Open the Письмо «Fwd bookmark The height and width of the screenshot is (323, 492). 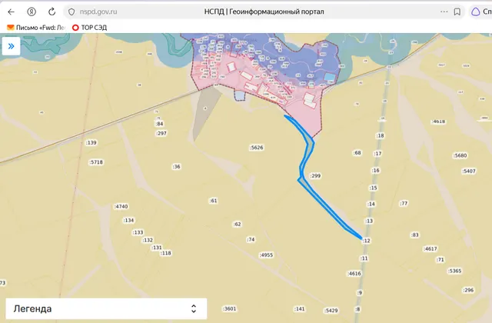36,28
